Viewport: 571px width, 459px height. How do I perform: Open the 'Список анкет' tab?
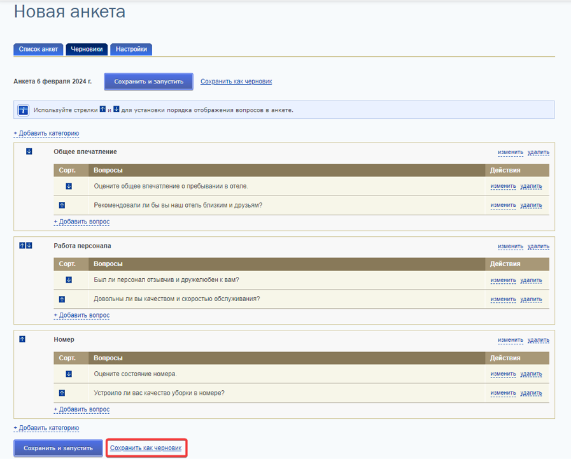(38, 49)
